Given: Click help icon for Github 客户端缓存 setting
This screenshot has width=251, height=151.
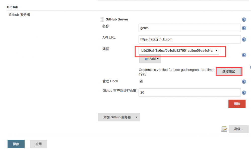Looking at the screenshot, I should tap(244, 92).
